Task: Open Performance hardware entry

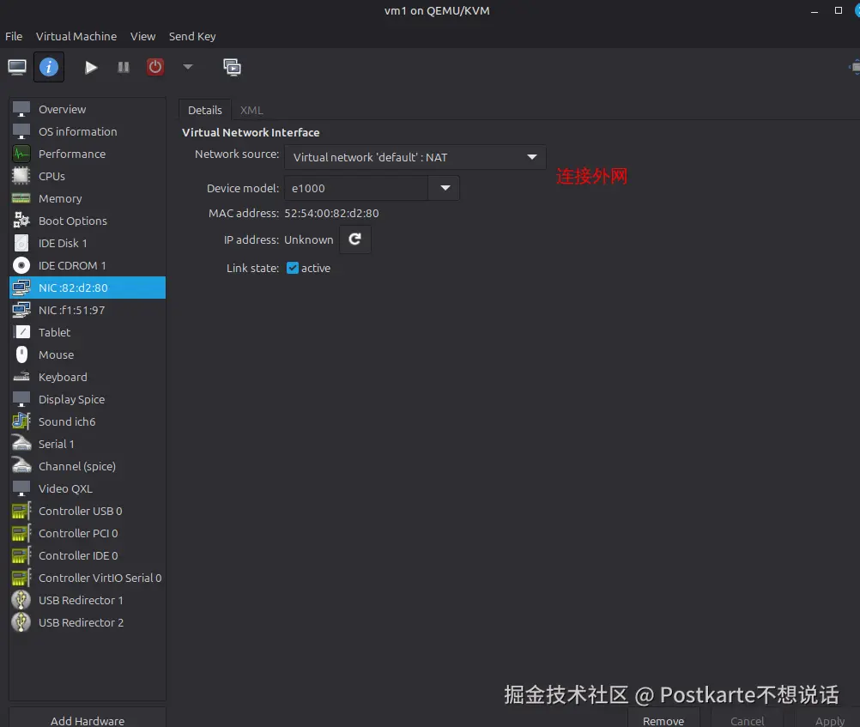Action: (x=88, y=154)
